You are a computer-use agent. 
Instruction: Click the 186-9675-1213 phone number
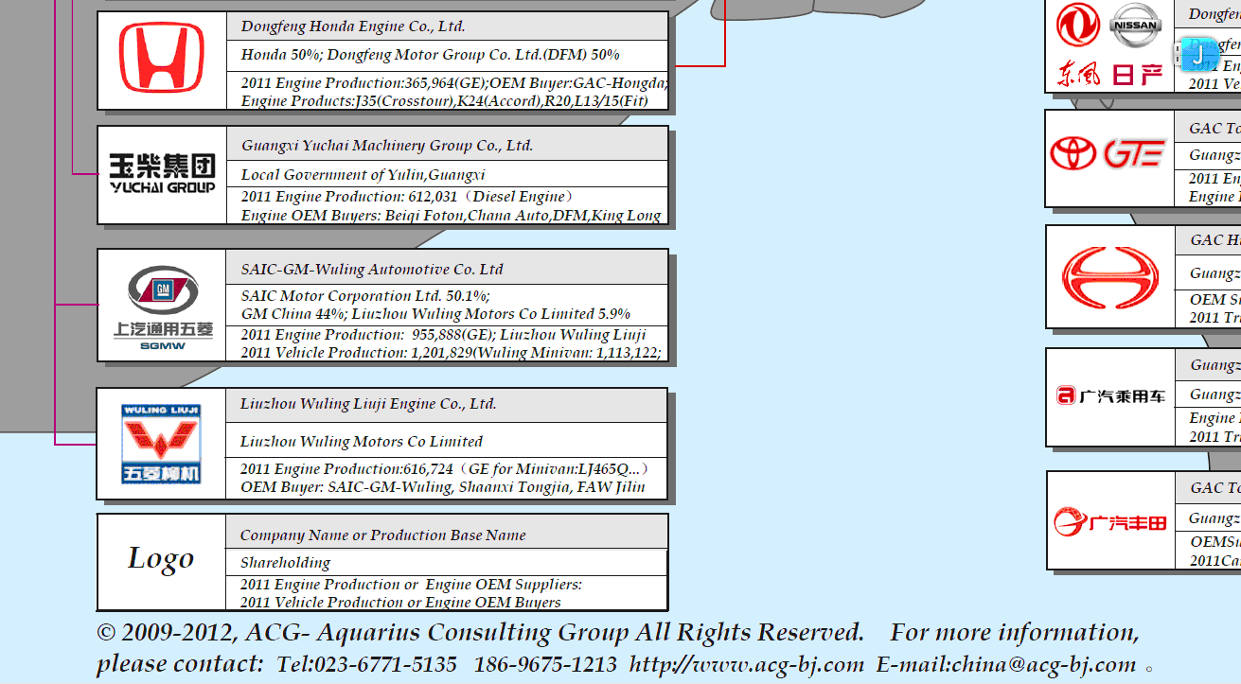click(545, 664)
